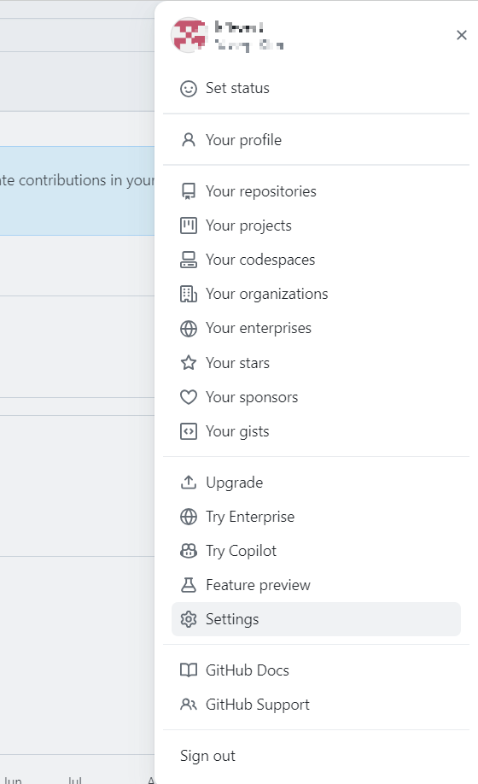The height and width of the screenshot is (784, 478).
Task: Click the code brackets icon for Your gists
Action: click(189, 431)
